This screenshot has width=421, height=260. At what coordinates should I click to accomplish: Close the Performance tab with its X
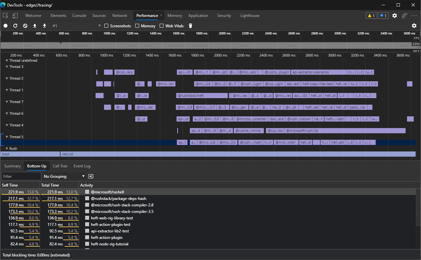pos(161,15)
